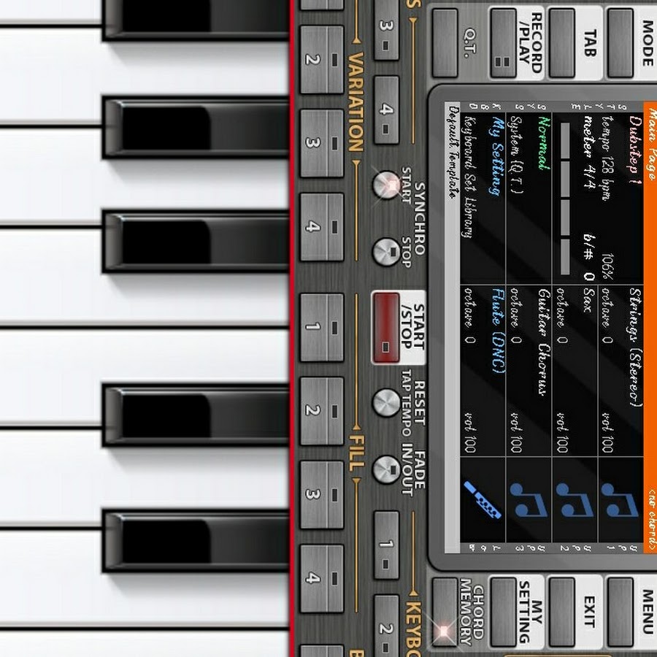
Task: Select the Strings (Stereo) sound name
Action: tap(635, 347)
